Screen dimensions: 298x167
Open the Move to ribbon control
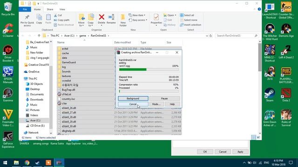(81, 20)
